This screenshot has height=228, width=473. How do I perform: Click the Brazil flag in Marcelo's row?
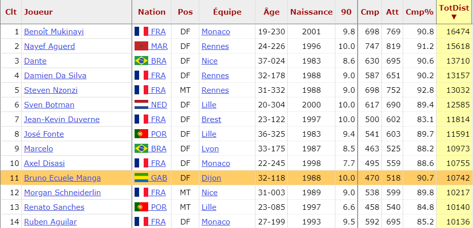point(141,149)
